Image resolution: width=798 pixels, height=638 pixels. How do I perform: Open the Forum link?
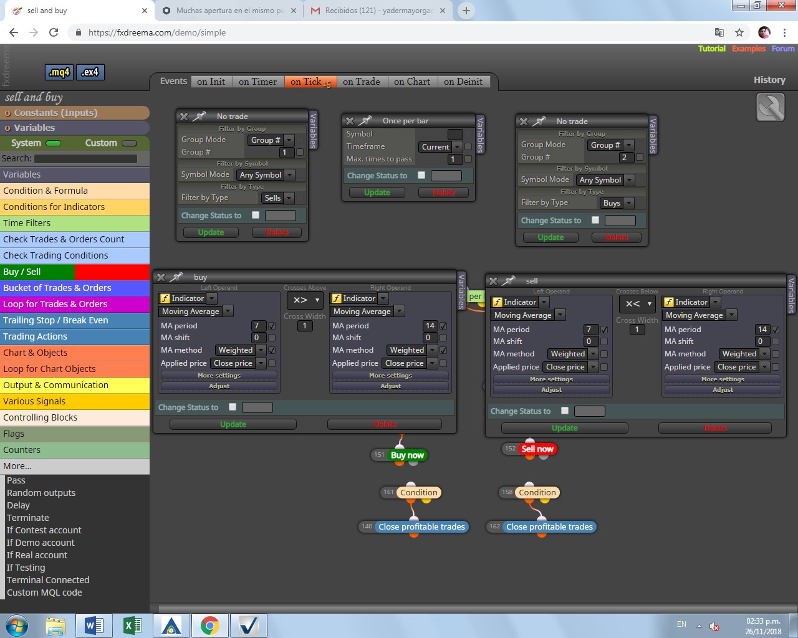pyautogui.click(x=783, y=49)
